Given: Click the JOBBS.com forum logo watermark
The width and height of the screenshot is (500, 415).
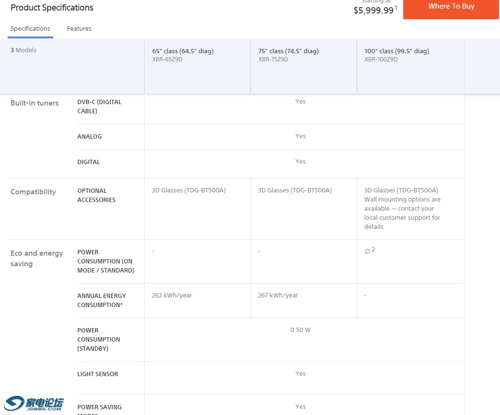Looking at the screenshot, I should point(34,403).
